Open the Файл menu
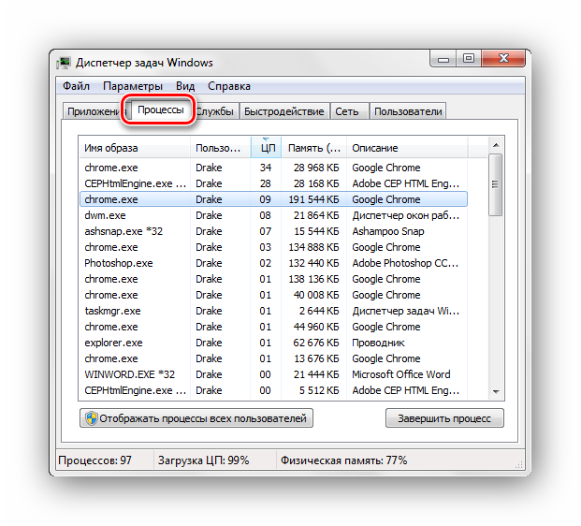This screenshot has width=581, height=526. coord(76,86)
